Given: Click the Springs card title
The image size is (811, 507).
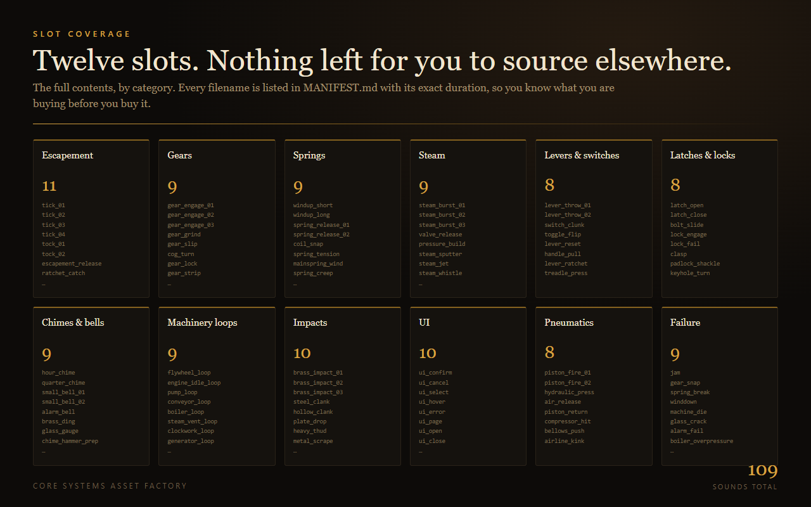Looking at the screenshot, I should tap(309, 155).
